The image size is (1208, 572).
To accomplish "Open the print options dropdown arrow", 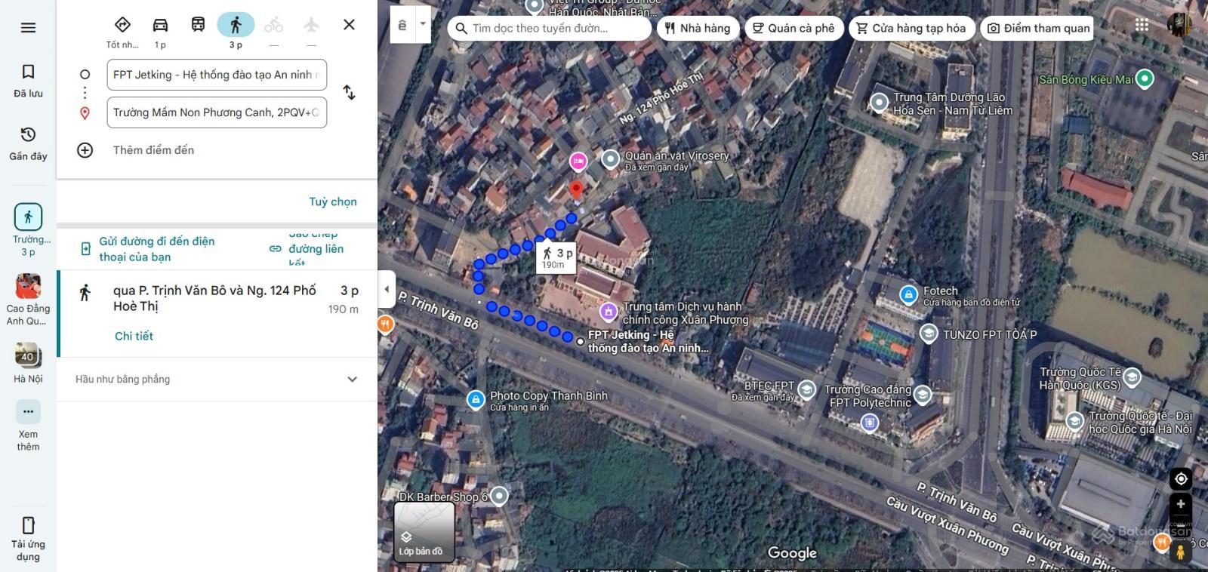I will [x=423, y=24].
